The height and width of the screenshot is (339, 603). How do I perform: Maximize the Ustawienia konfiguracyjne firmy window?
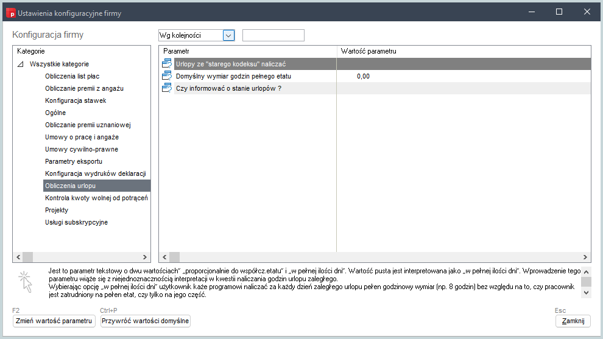559,12
